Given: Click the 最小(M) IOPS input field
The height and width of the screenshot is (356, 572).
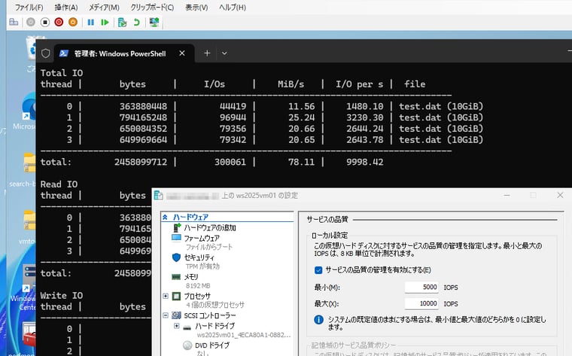Looking at the screenshot, I should click(421, 287).
